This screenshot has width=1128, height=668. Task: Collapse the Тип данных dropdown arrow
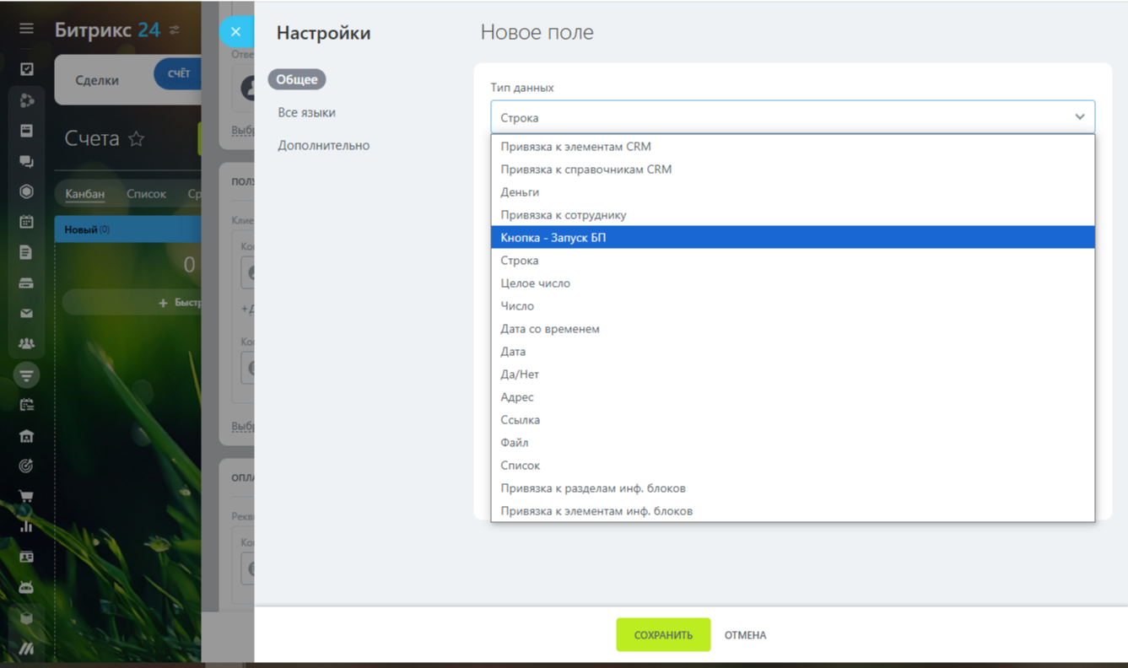[1079, 117]
